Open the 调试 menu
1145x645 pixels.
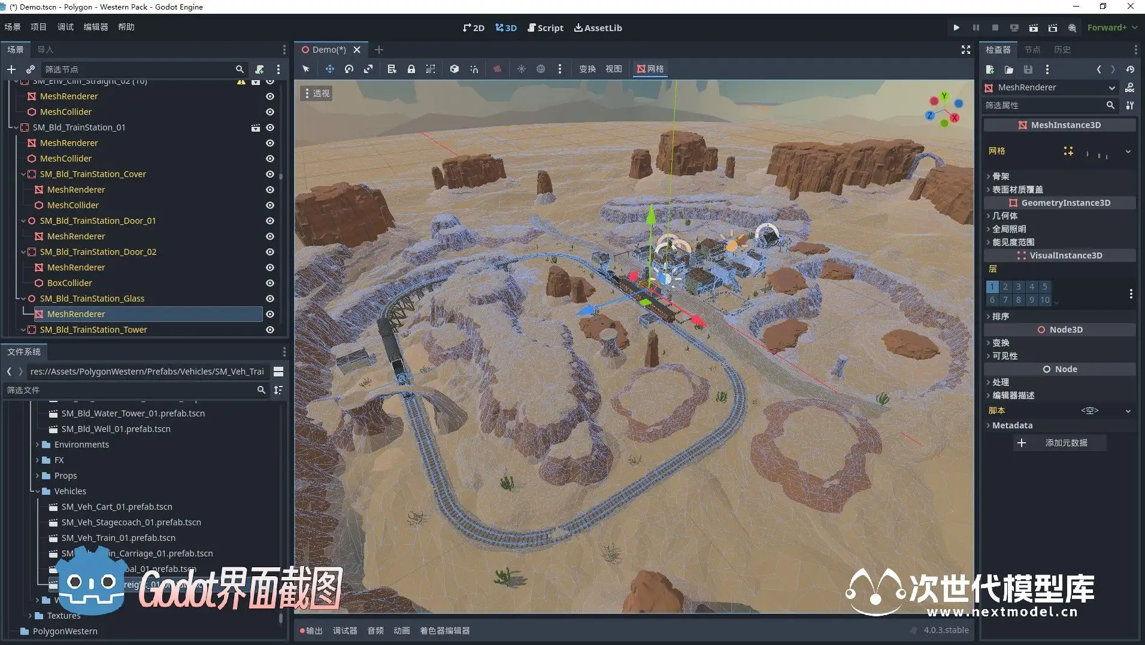click(65, 27)
